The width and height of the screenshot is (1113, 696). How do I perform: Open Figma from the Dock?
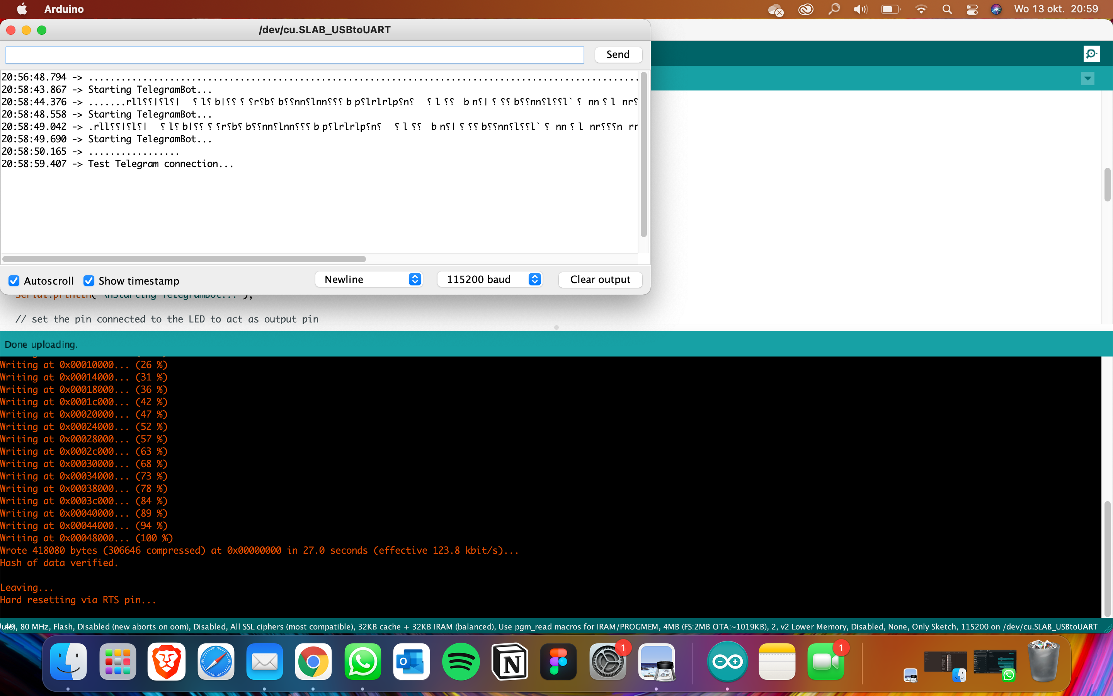(x=558, y=662)
